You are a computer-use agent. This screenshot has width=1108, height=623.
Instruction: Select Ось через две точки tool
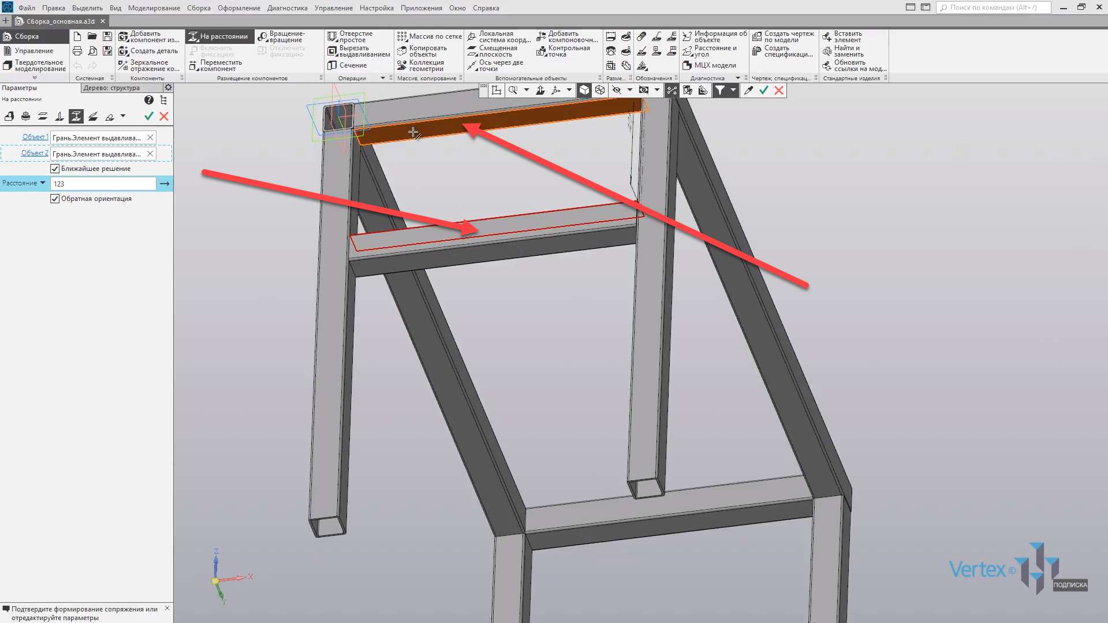(x=495, y=65)
